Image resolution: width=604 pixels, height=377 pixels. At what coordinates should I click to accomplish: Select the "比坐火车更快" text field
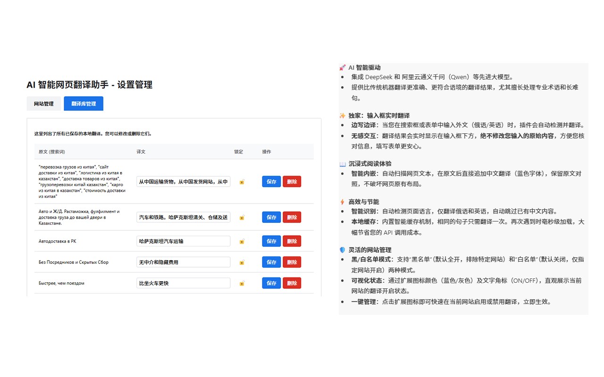(x=183, y=283)
